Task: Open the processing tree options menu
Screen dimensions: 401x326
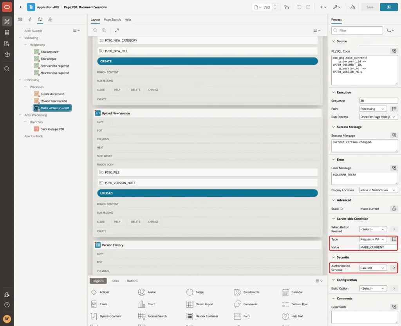Action: point(76,31)
